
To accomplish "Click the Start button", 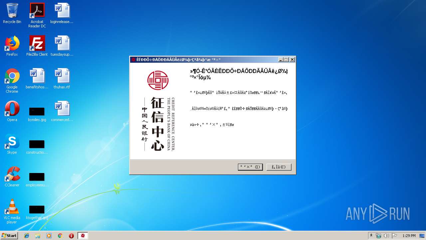I will (9, 236).
